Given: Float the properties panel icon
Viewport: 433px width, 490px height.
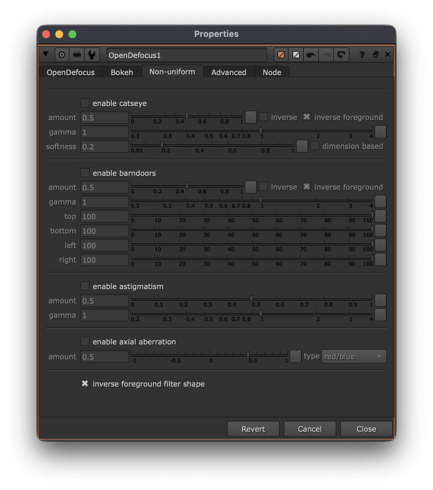Looking at the screenshot, I should (375, 55).
